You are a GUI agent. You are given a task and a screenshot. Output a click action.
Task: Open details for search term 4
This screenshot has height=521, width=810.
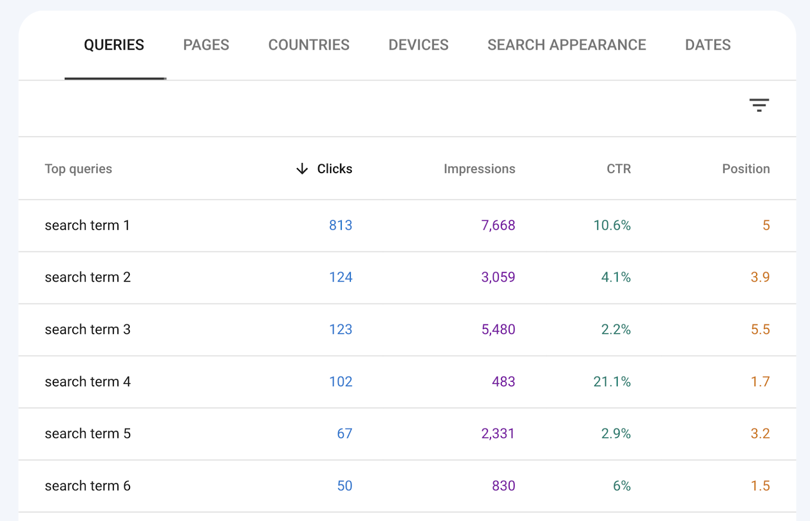click(x=87, y=382)
